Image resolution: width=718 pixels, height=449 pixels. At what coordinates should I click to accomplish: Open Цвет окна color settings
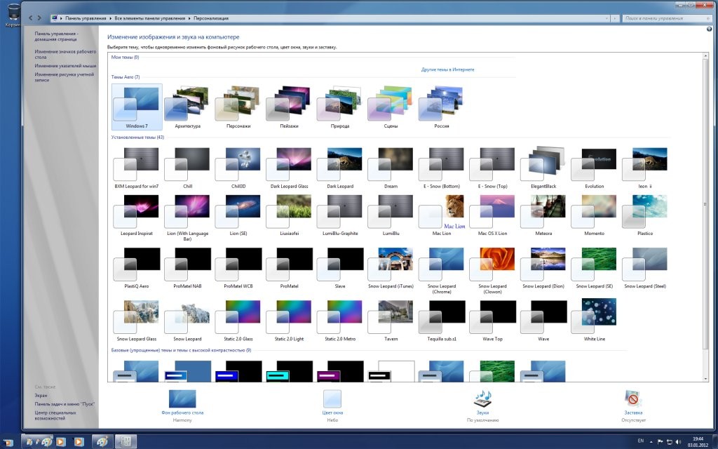(332, 406)
